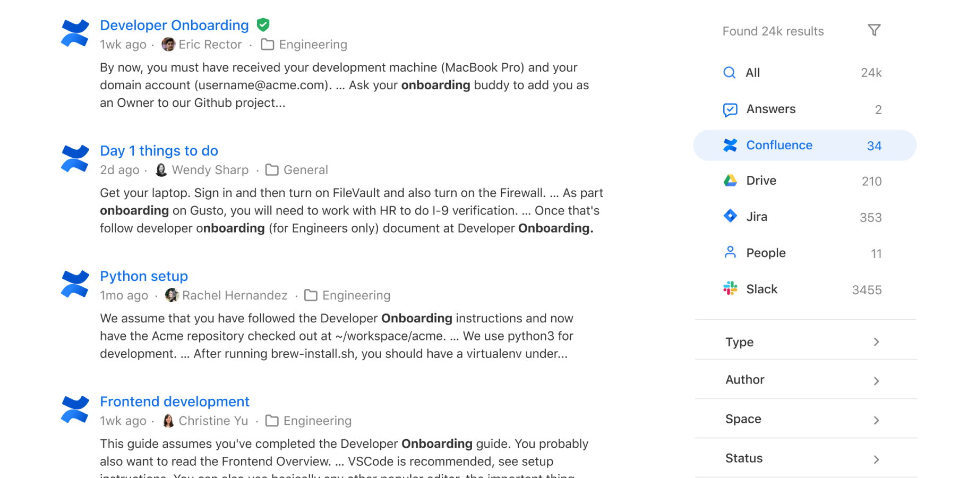Filter results to Slack
The image size is (977, 478).
805,289
